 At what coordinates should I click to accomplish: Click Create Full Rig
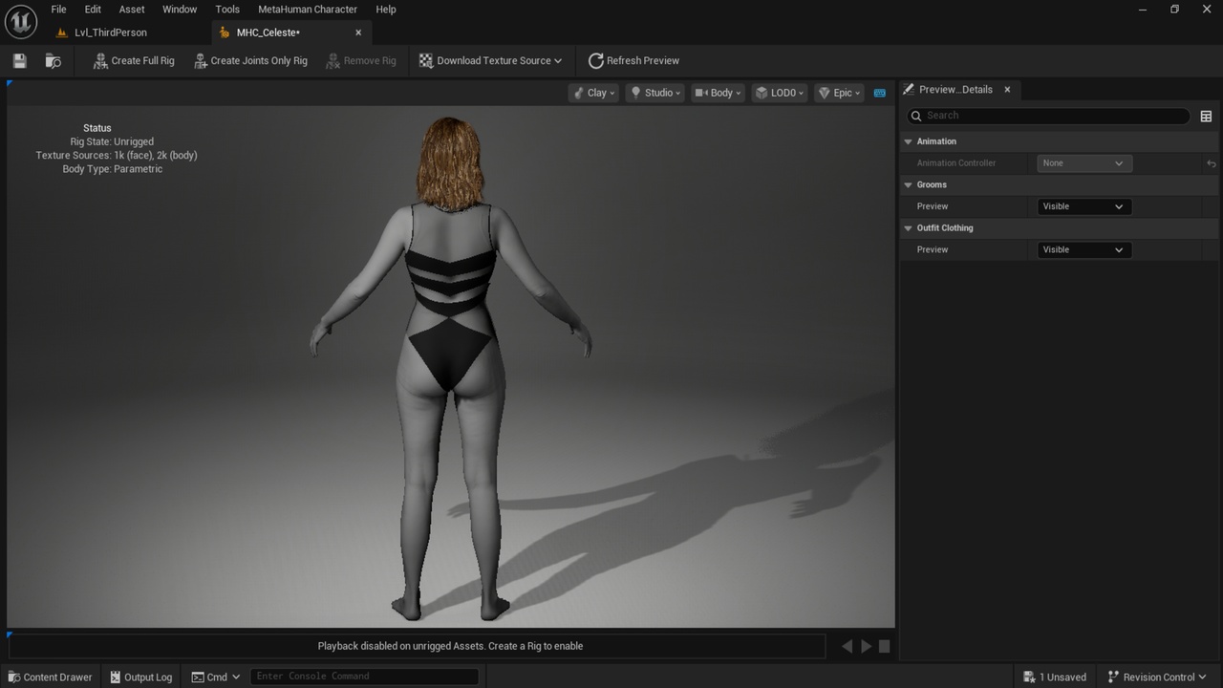point(134,60)
